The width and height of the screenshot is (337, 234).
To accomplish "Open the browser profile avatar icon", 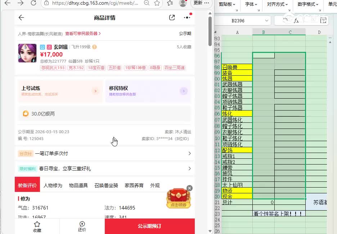I will (x=183, y=4).
